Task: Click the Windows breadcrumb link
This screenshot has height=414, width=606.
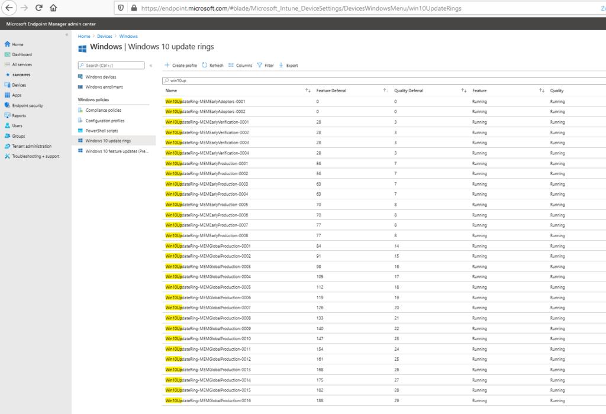Action: click(128, 36)
